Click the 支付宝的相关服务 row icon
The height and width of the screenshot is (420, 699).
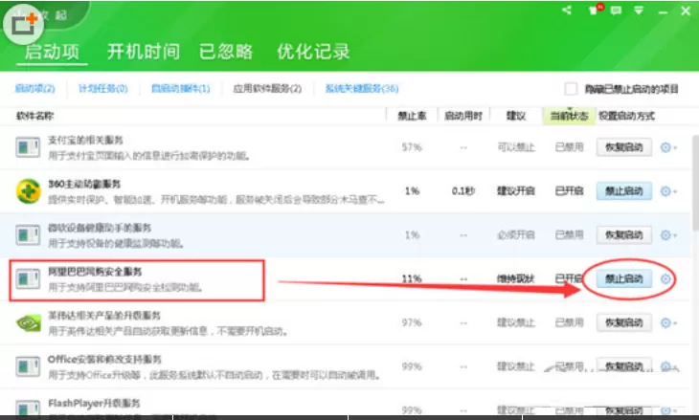pyautogui.click(x=28, y=147)
